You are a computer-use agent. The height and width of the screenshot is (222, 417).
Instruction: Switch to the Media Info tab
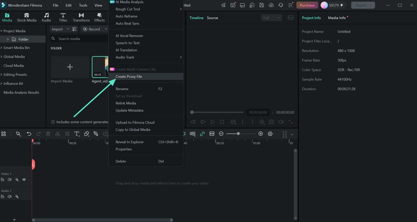pyautogui.click(x=337, y=18)
